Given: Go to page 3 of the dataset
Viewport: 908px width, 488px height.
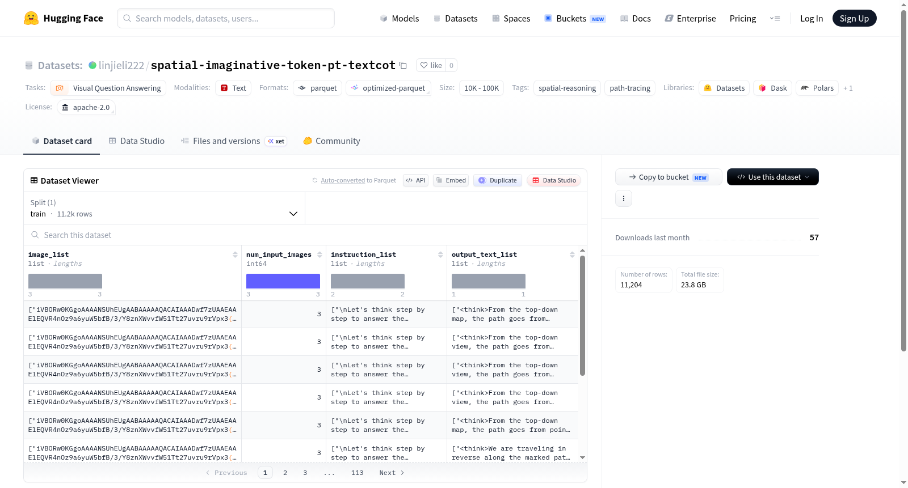Looking at the screenshot, I should tap(305, 473).
